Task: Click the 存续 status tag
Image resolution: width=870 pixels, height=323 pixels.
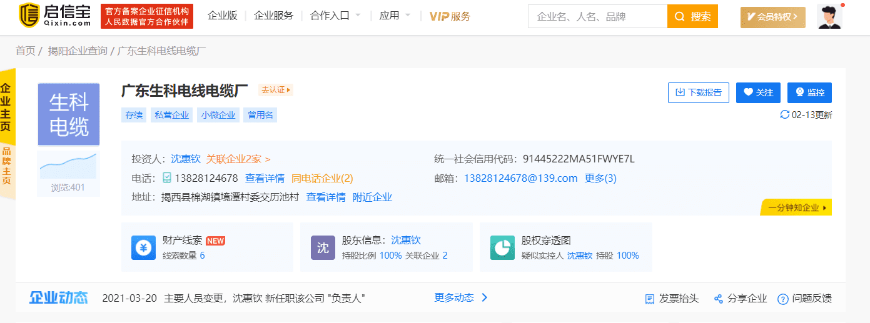Action: pos(134,115)
